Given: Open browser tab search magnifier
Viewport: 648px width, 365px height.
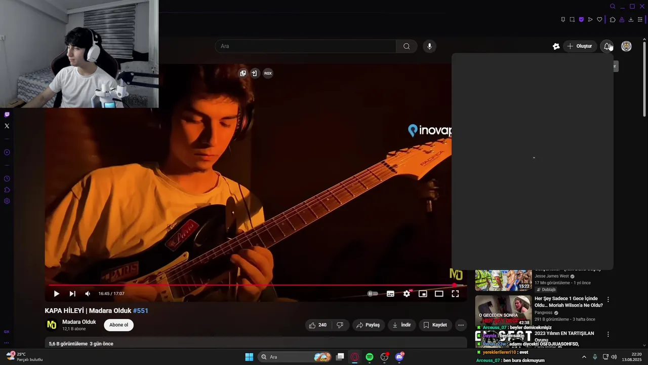Looking at the screenshot, I should [x=613, y=7].
